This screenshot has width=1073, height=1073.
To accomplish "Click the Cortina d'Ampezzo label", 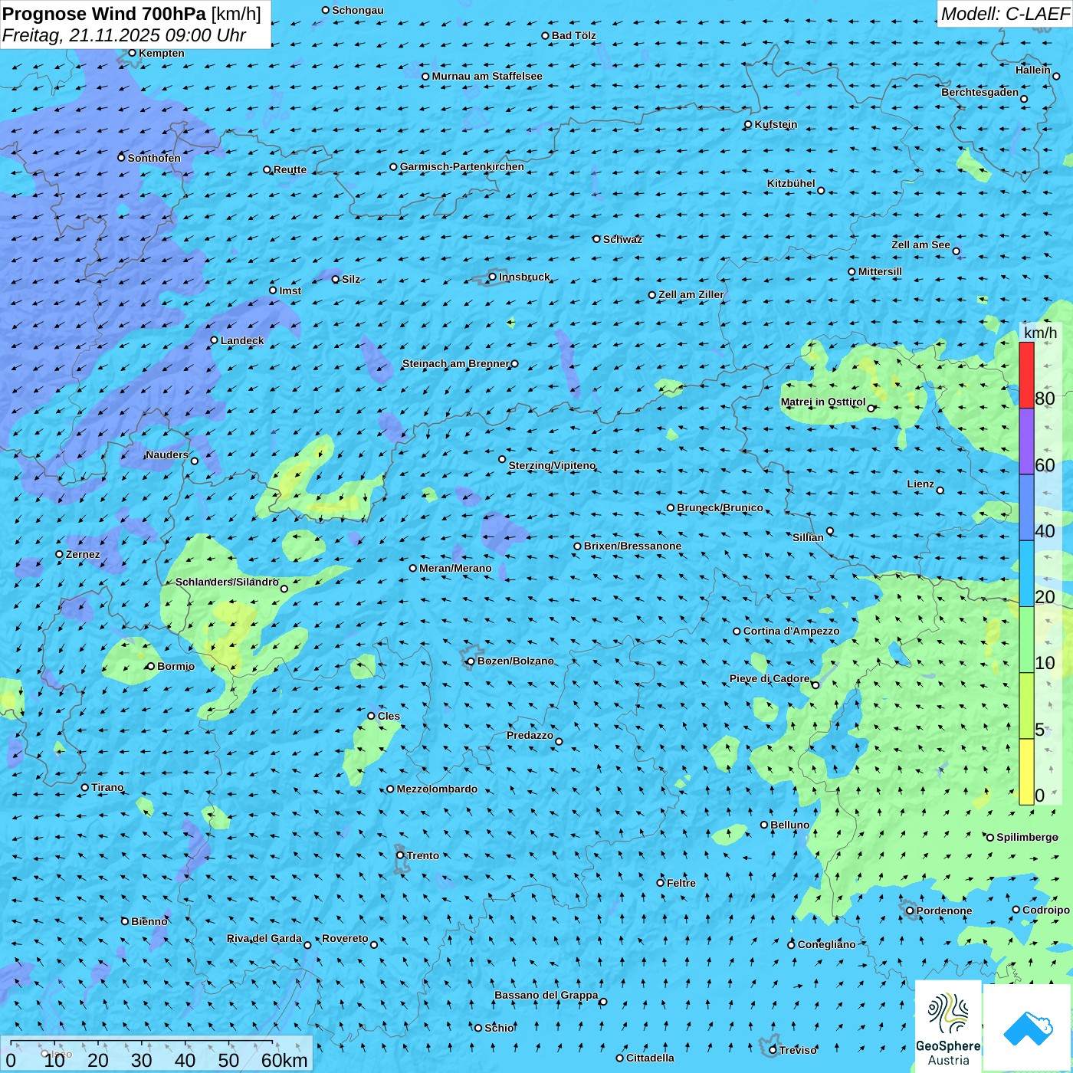I will pos(791,631).
